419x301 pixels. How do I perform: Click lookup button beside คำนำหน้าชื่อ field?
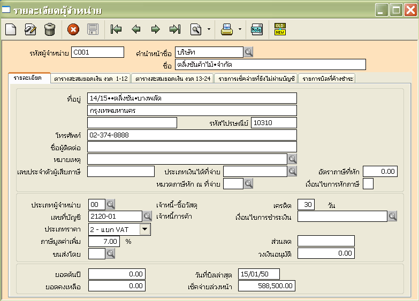coord(248,52)
